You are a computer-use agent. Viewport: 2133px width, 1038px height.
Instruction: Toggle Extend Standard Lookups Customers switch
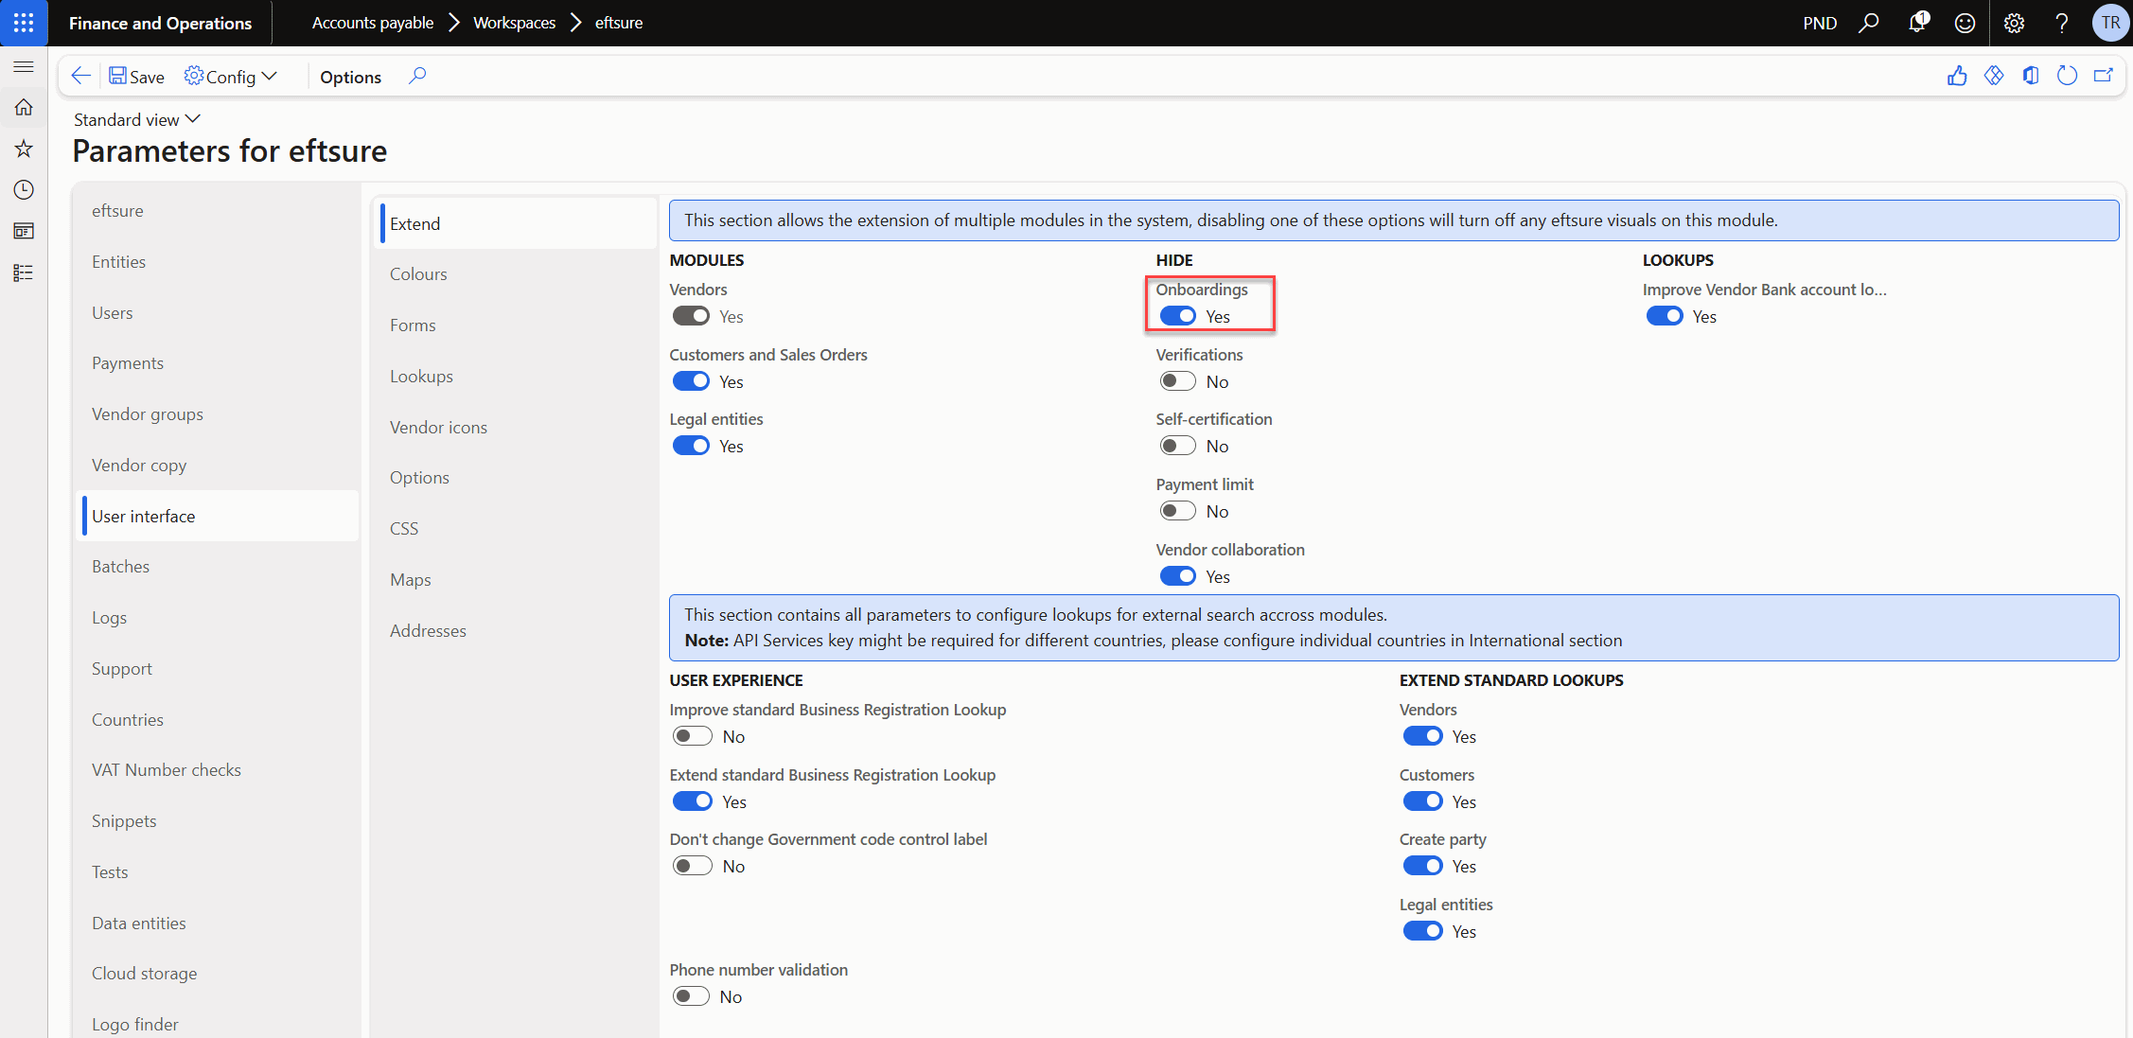pos(1422,801)
